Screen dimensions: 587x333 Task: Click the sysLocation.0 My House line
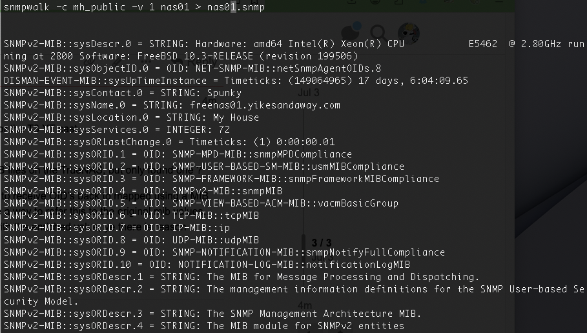(131, 117)
